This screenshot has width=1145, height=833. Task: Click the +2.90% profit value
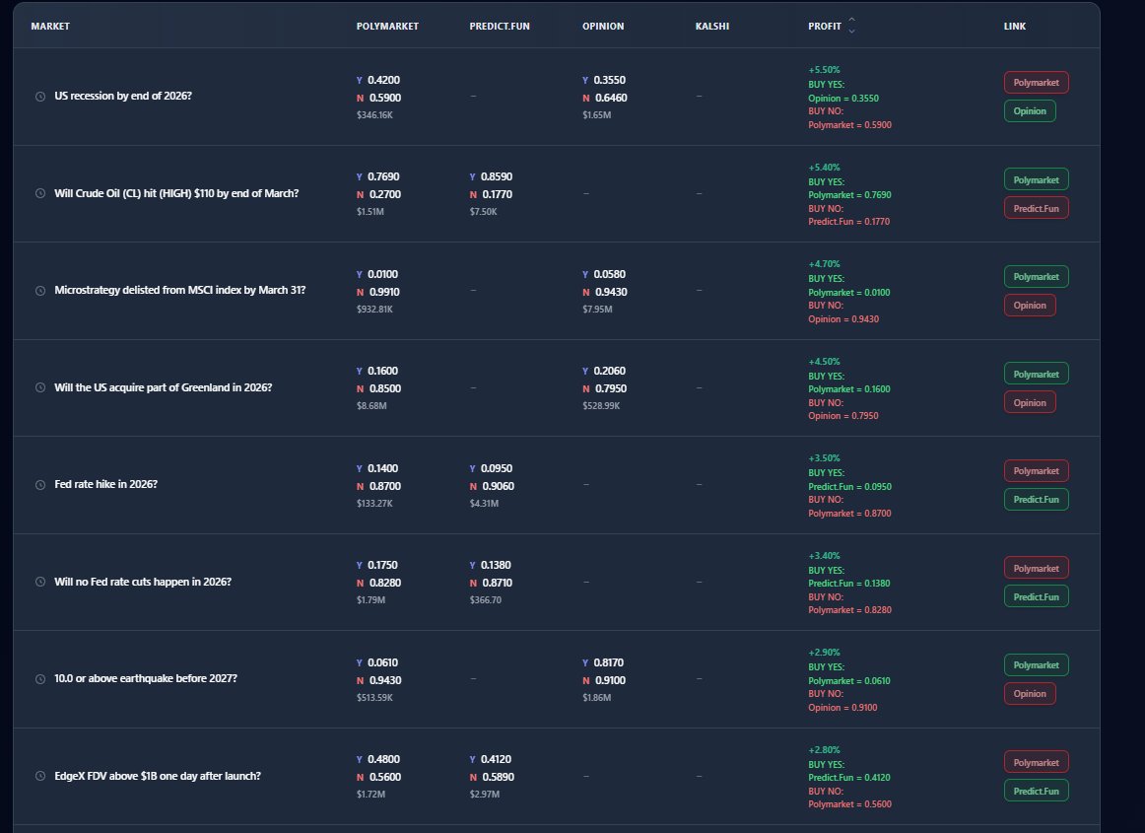click(824, 653)
